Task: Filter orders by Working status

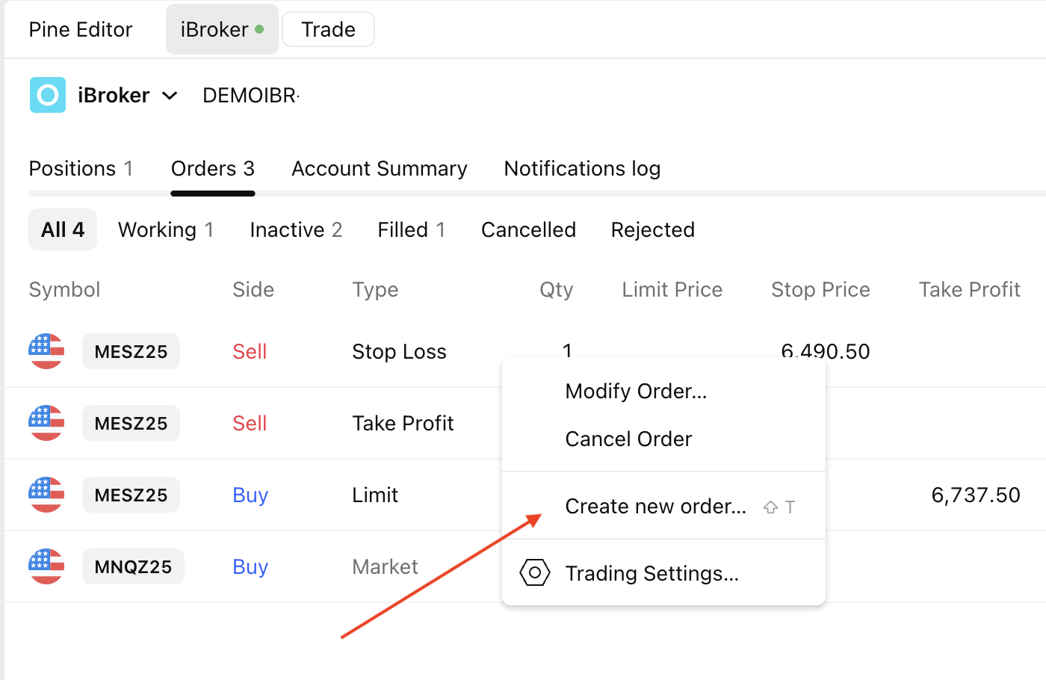Action: click(166, 230)
